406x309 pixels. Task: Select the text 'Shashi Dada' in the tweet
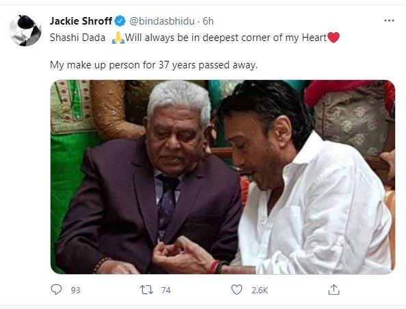[x=77, y=38]
